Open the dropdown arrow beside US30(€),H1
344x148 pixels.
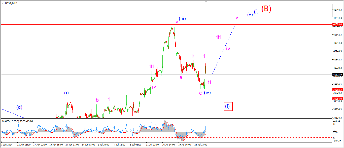(3, 3)
